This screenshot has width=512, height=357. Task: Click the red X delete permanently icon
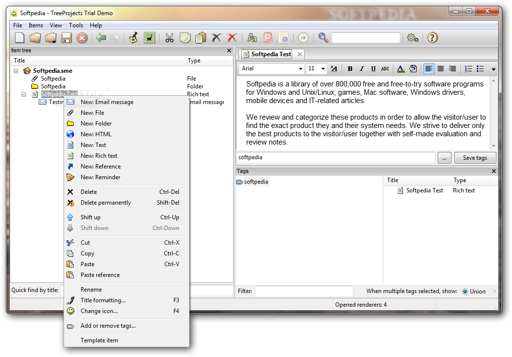(x=232, y=38)
